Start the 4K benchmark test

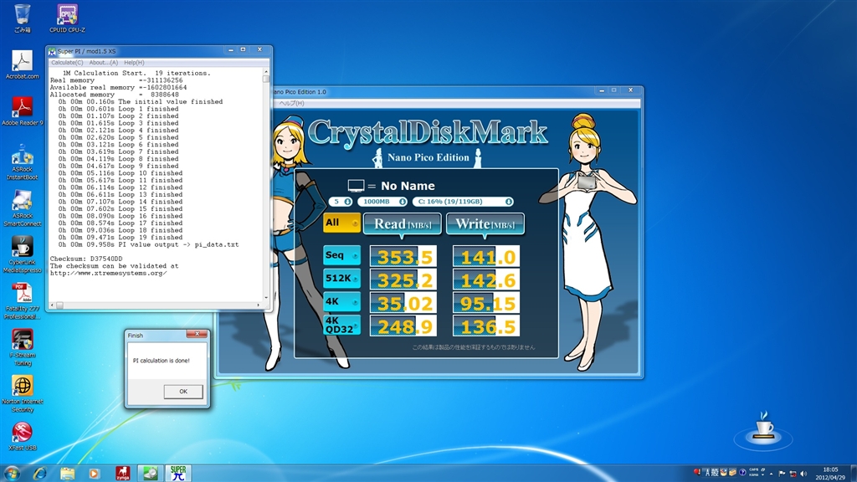click(x=341, y=301)
